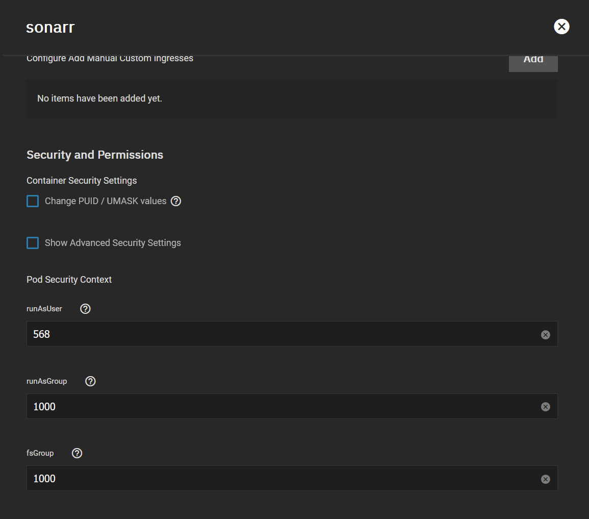This screenshot has width=589, height=519.
Task: Click the Security and Permissions heading
Action: pyautogui.click(x=95, y=155)
